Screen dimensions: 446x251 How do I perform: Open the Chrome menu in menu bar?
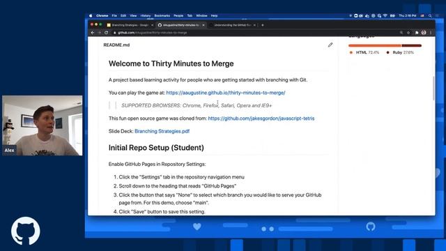(102, 15)
